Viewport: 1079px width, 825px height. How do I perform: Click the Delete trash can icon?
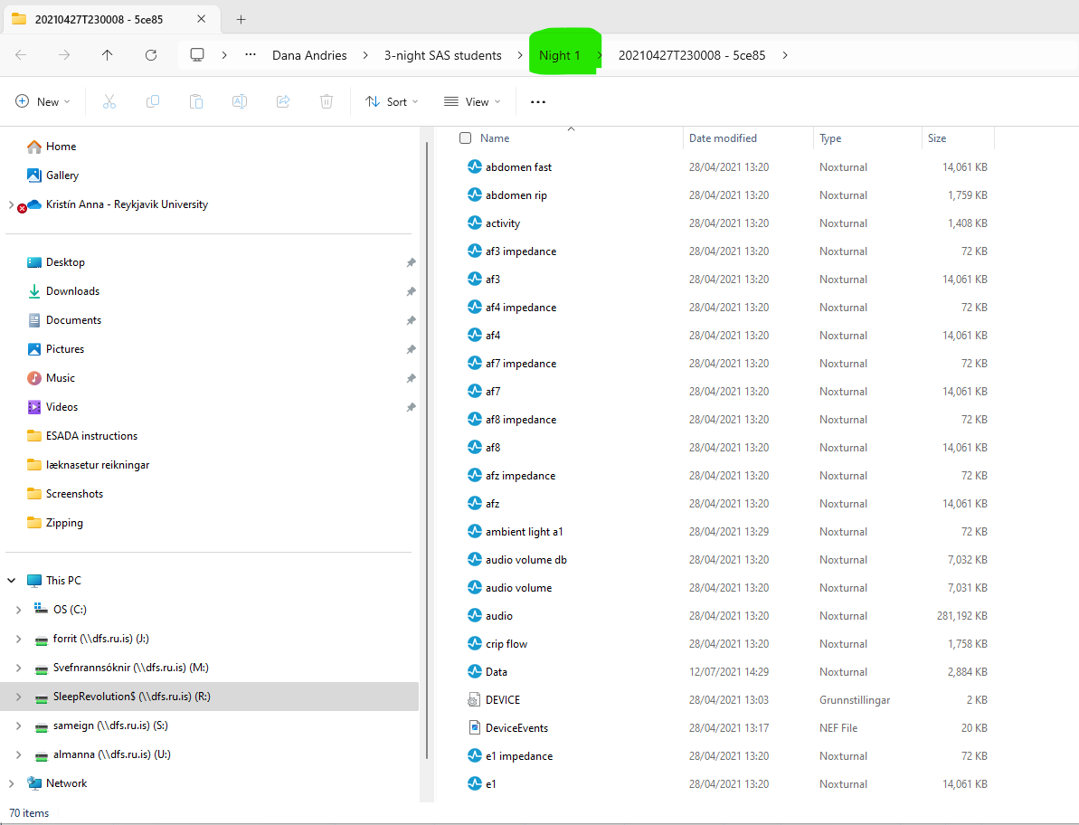pos(327,102)
